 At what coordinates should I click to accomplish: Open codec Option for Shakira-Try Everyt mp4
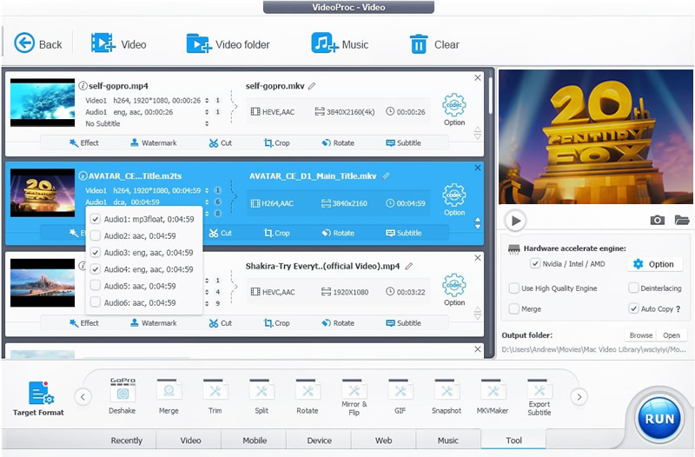pos(453,289)
